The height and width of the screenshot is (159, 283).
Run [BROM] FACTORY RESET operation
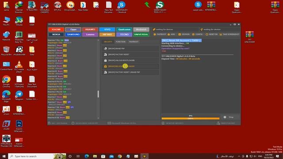tap(130, 54)
